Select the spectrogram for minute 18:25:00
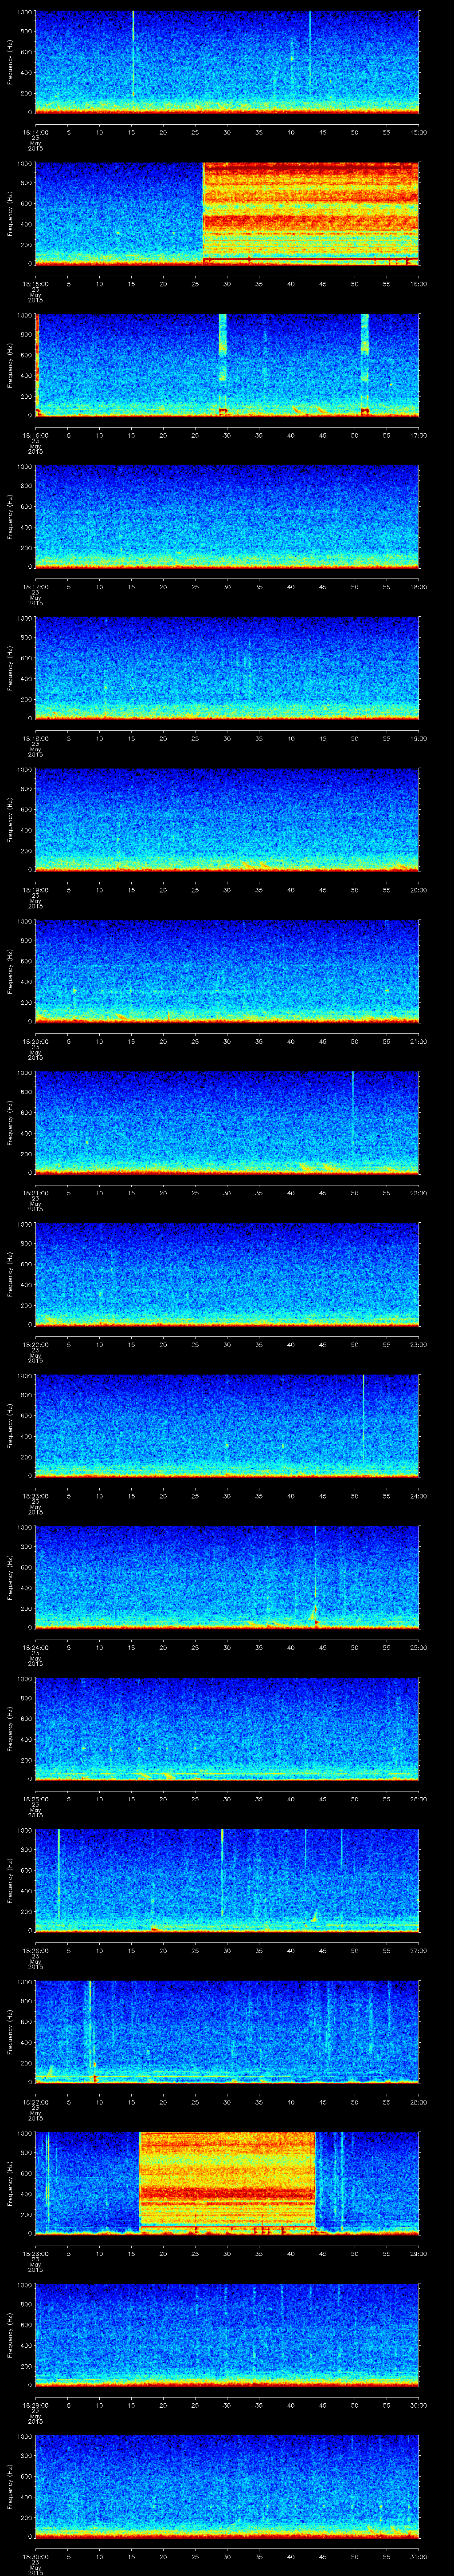The image size is (454, 2576). tap(227, 1729)
